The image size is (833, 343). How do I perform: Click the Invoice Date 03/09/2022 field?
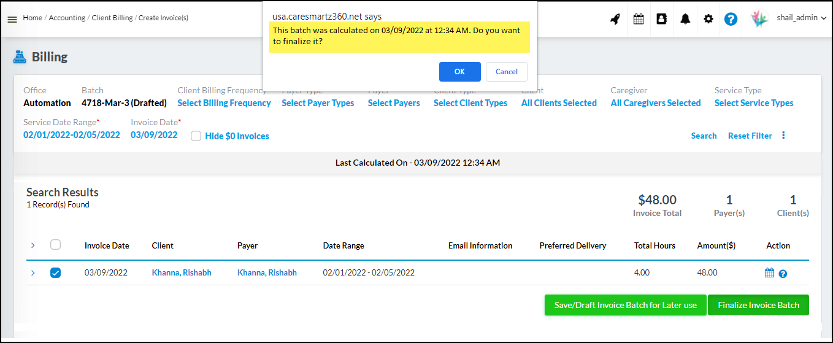pyautogui.click(x=154, y=135)
